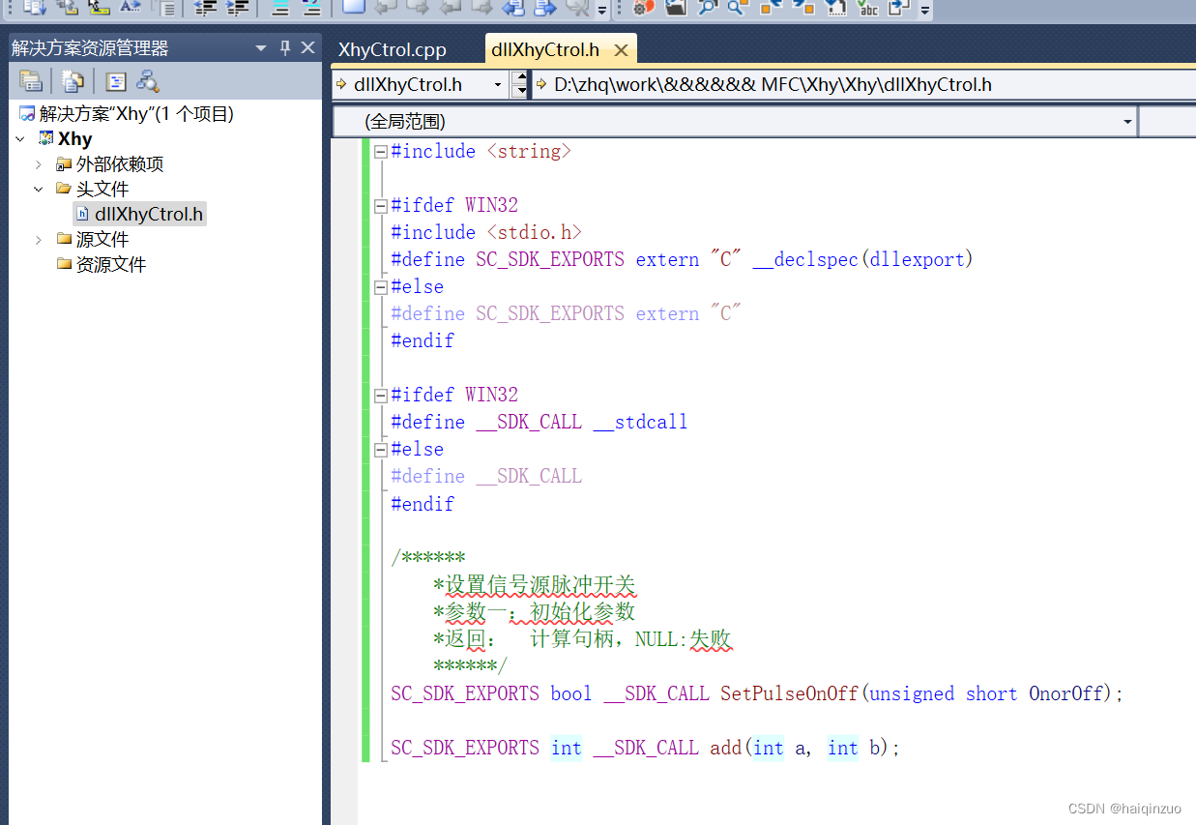This screenshot has width=1196, height=825.
Task: Switch to the XhyCtrol.cpp tab
Action: pyautogui.click(x=392, y=49)
